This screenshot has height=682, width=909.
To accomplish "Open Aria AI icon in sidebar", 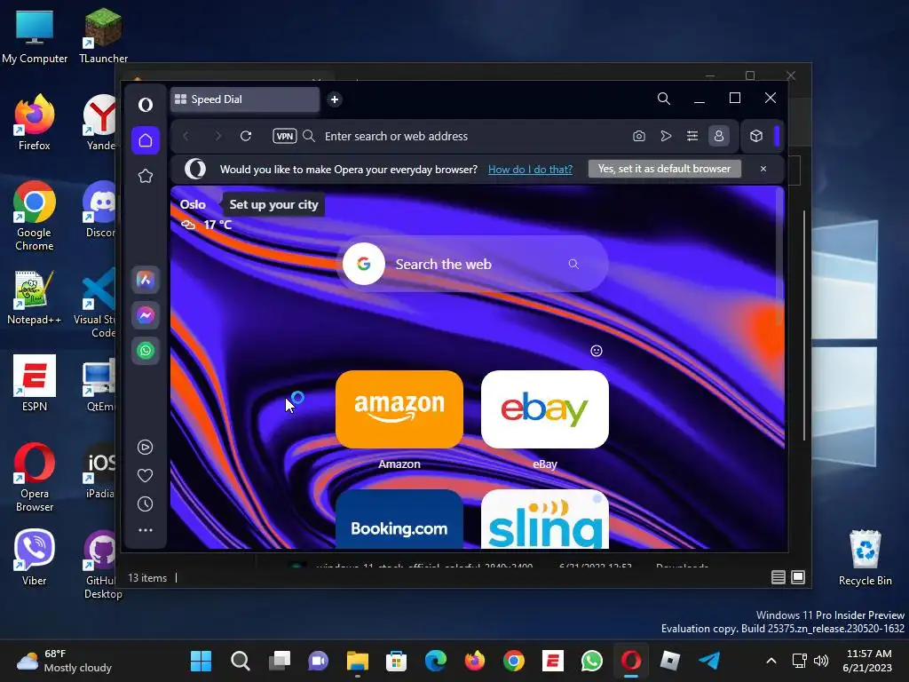I will coord(146,280).
